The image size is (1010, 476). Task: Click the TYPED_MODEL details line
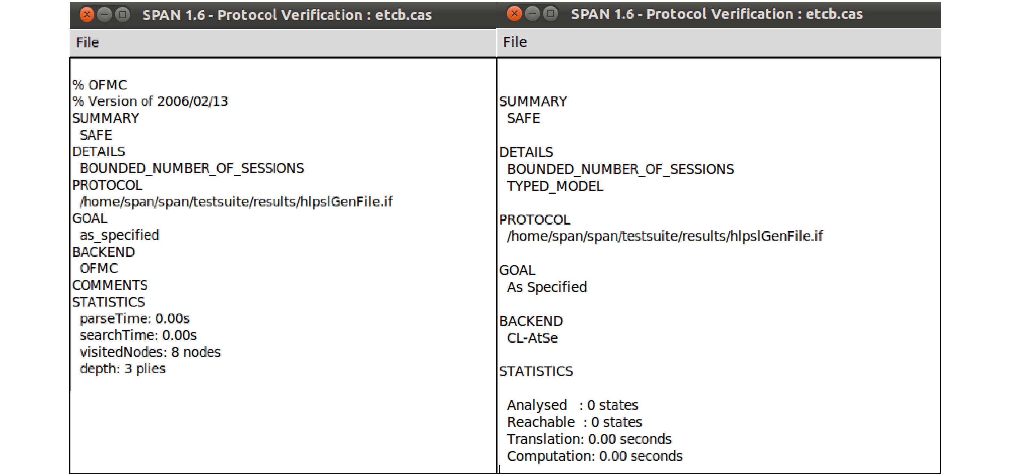click(x=555, y=186)
